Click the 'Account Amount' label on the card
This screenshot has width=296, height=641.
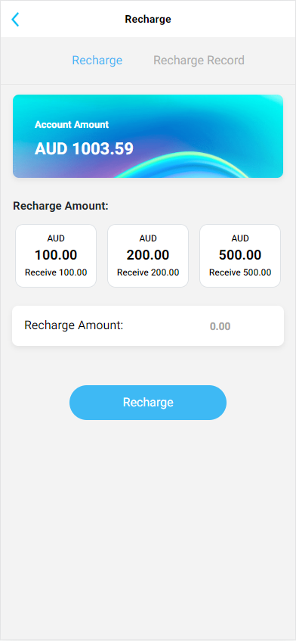pos(72,125)
